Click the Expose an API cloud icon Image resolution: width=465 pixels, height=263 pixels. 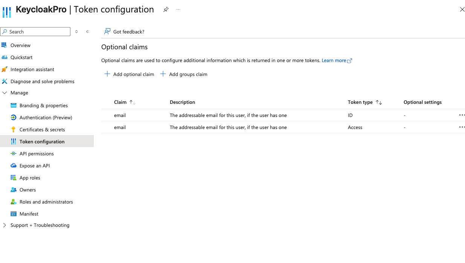point(14,166)
